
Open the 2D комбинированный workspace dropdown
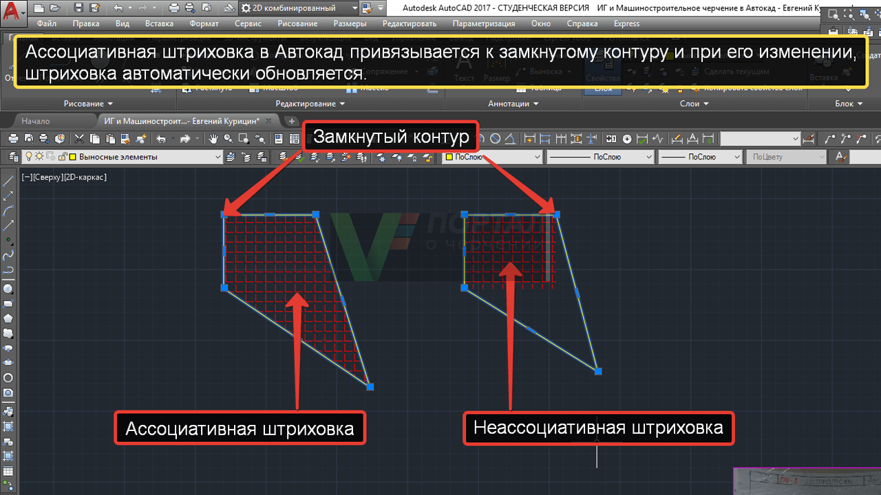(x=299, y=8)
